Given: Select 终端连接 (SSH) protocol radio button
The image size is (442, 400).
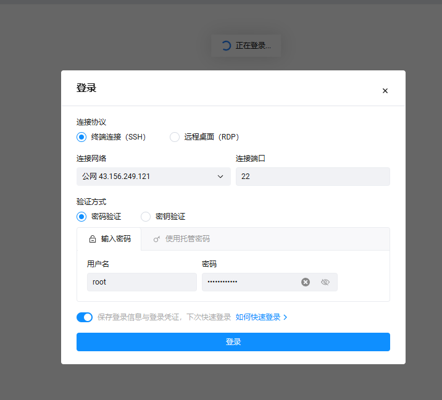Looking at the screenshot, I should [81, 137].
